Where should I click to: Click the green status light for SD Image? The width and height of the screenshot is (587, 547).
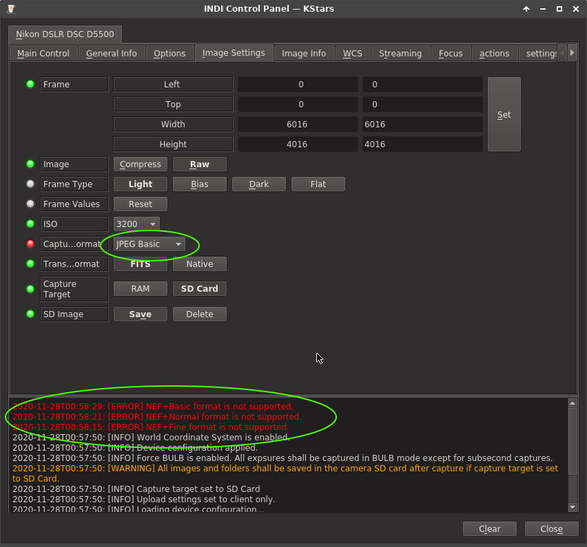30,314
